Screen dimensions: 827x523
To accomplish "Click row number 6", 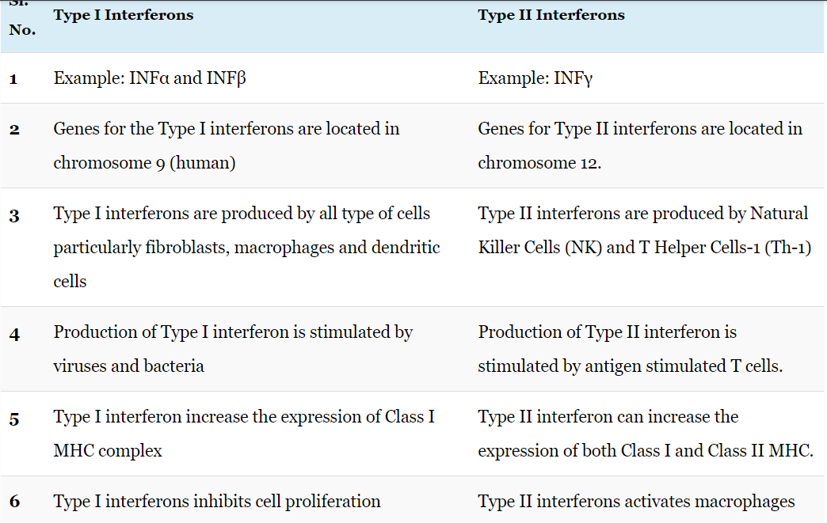I will point(15,502).
